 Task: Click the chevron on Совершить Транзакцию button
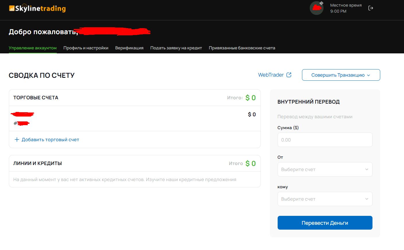[x=368, y=75]
